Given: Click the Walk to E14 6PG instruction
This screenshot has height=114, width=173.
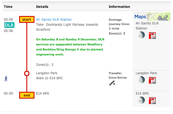Looking at the screenshot, I should 49,78.
